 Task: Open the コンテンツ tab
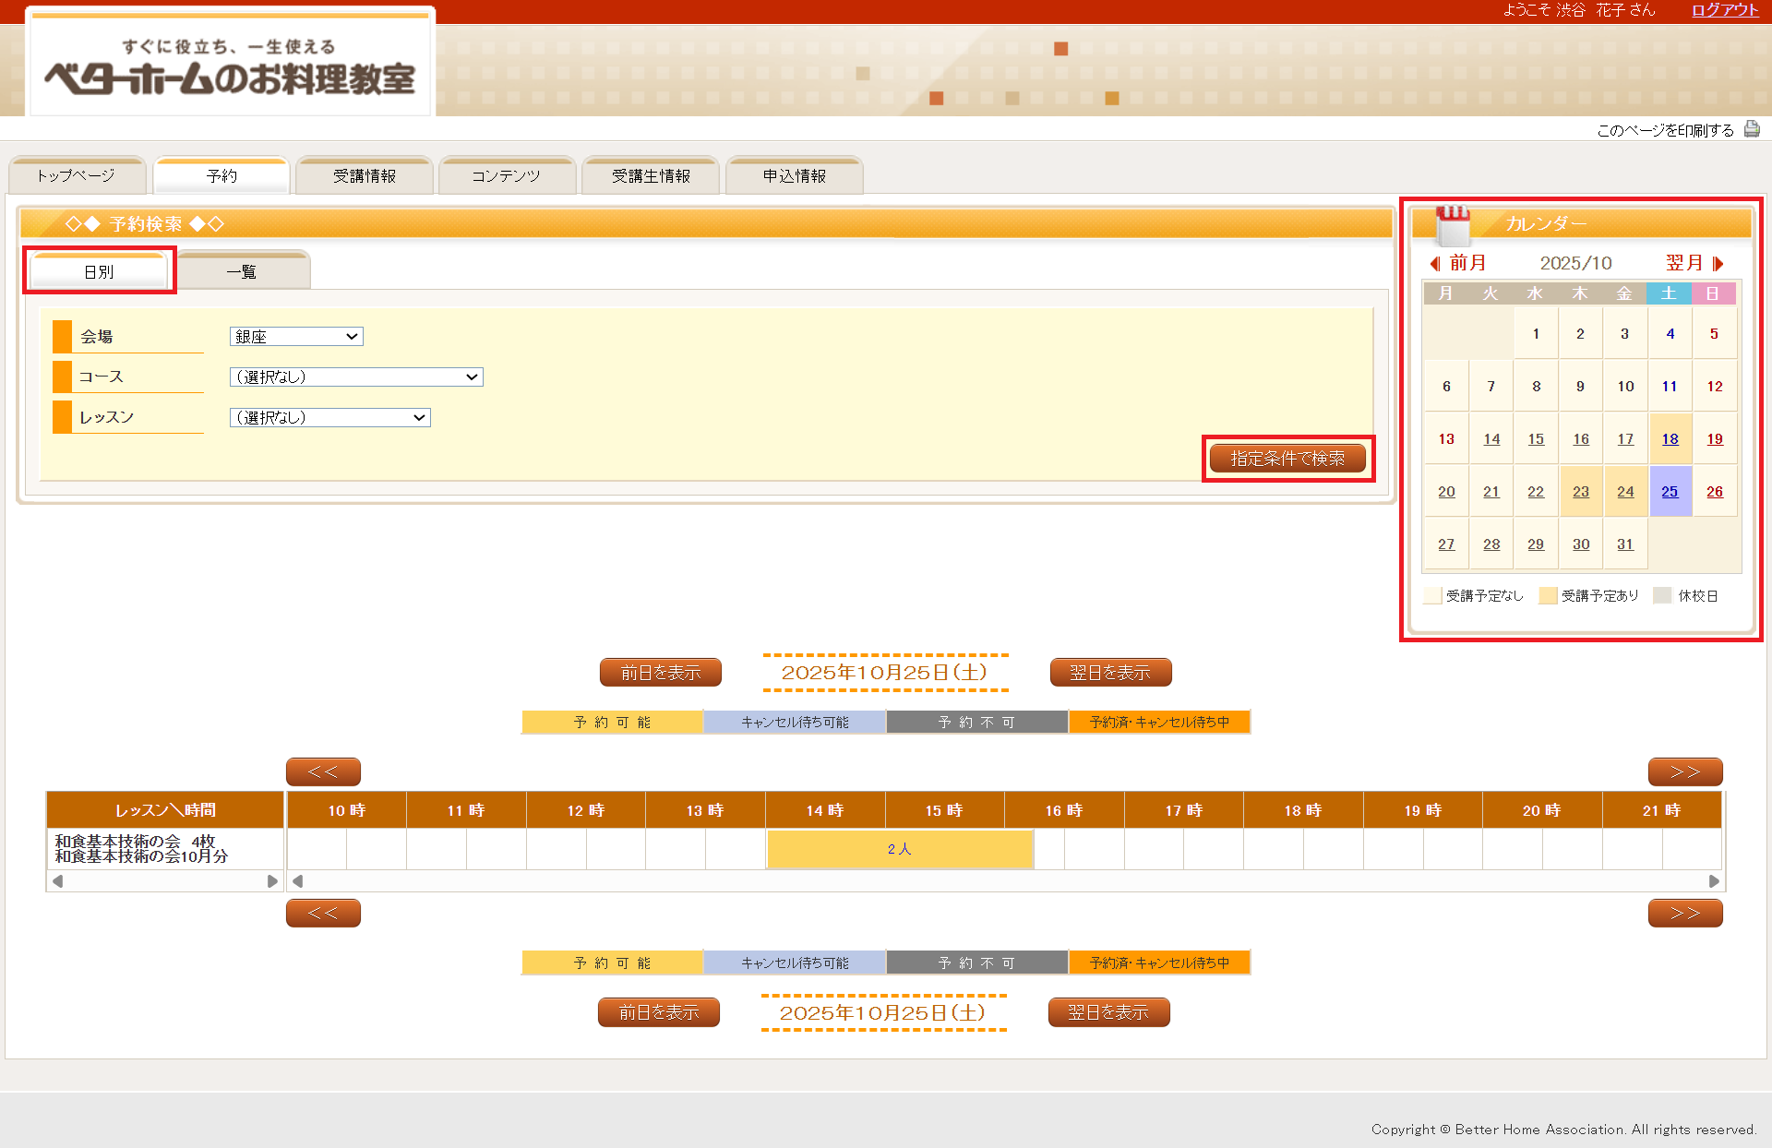coord(507,176)
